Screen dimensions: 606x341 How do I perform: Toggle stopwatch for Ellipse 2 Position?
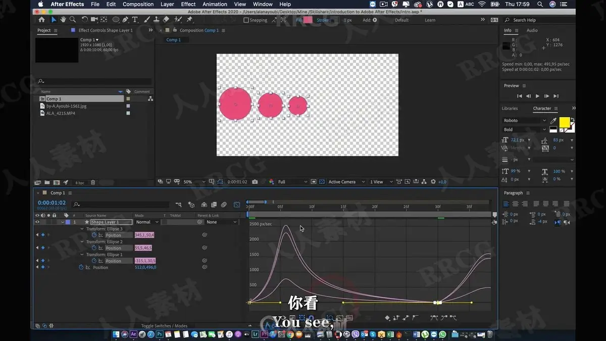(x=94, y=248)
